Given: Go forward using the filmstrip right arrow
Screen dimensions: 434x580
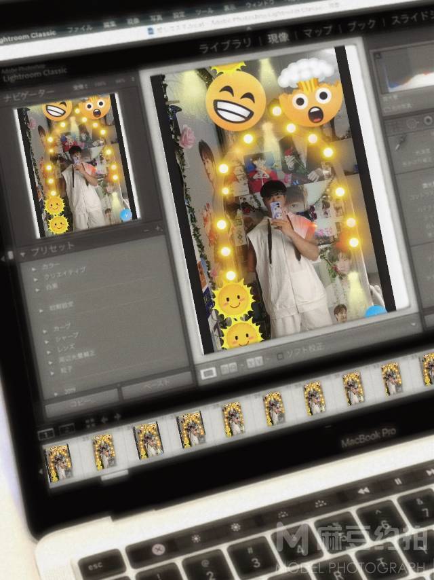Looking at the screenshot, I should tap(117, 417).
